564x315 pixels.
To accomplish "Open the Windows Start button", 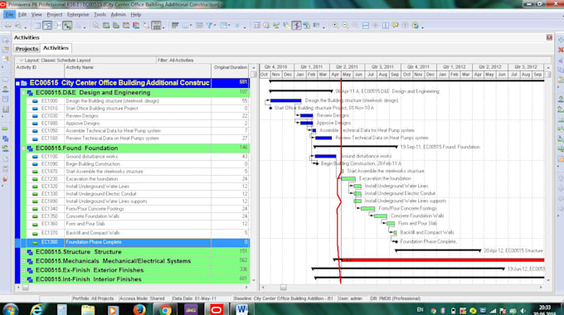I will pos(10,309).
